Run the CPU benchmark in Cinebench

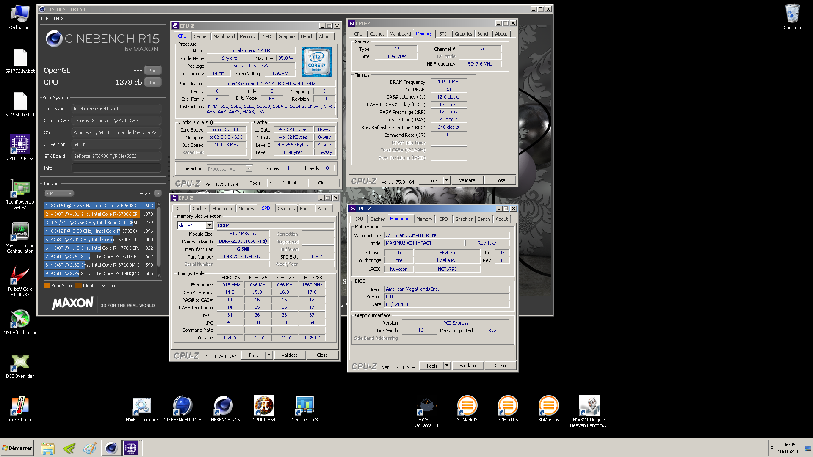tap(152, 83)
